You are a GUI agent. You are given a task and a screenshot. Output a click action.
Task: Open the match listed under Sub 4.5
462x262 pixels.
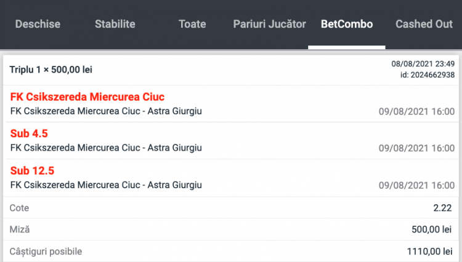[106, 148]
